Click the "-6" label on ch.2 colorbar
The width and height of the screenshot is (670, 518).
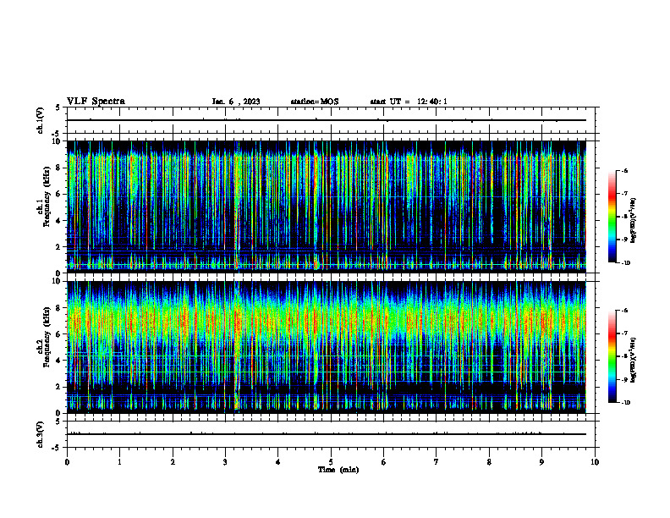click(624, 311)
